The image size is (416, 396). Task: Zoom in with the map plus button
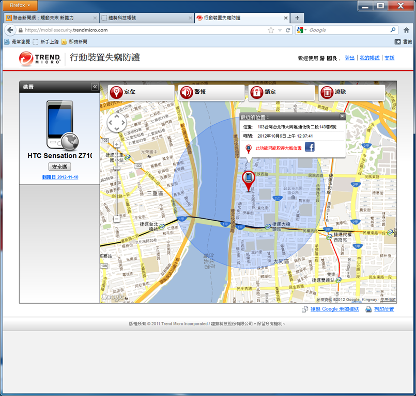click(x=117, y=144)
